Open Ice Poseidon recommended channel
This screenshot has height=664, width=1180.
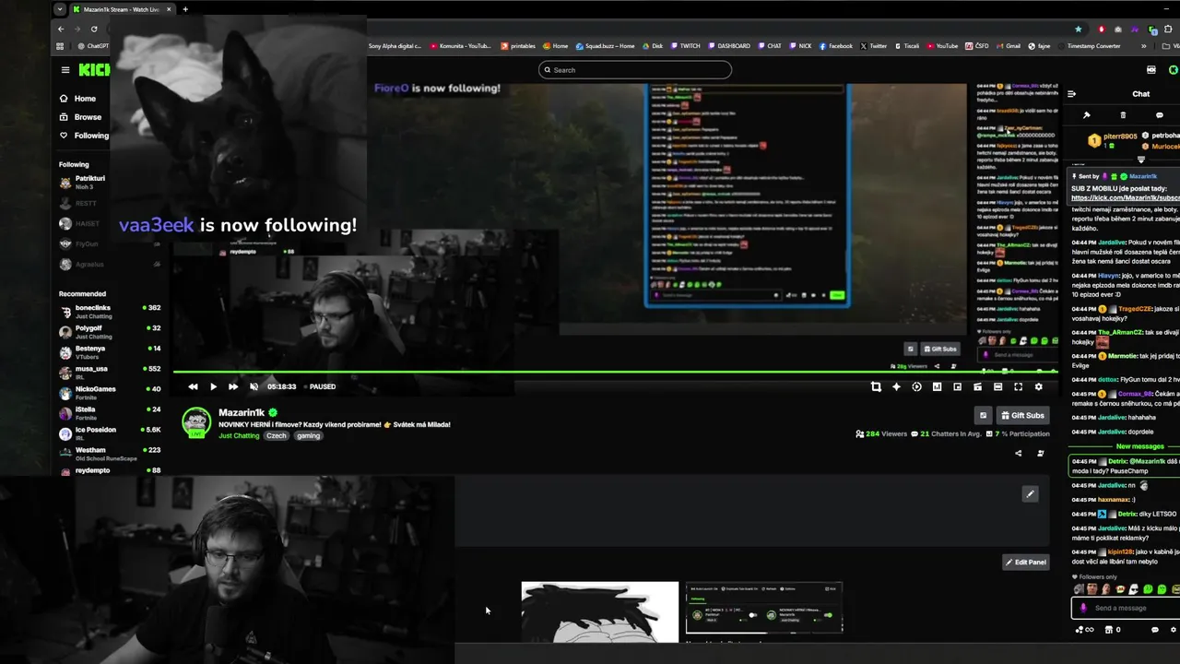click(110, 433)
